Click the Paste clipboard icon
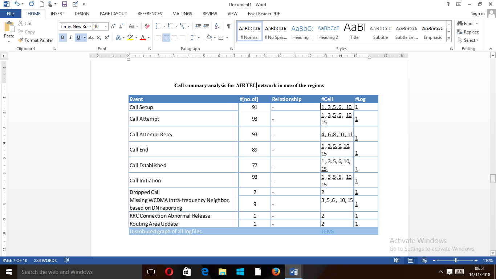The height and width of the screenshot is (279, 496). [x=9, y=27]
